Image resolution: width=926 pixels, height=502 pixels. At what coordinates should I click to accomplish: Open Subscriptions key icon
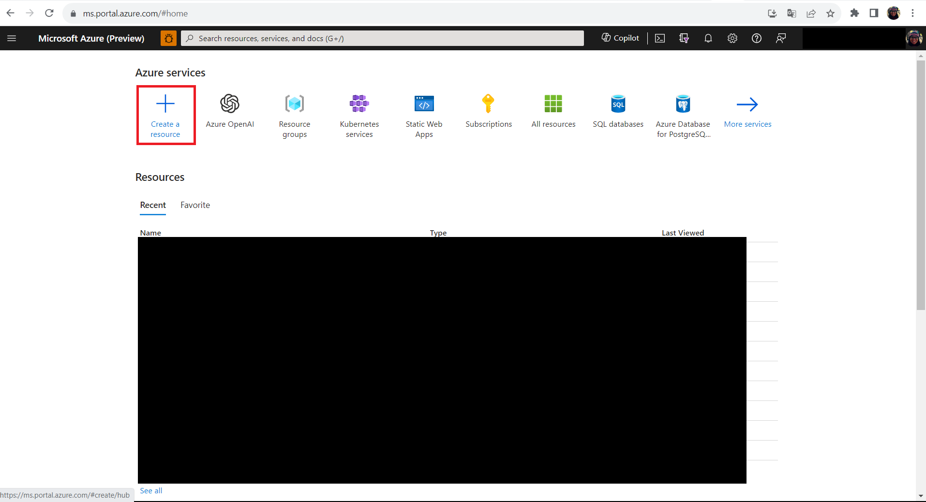[x=488, y=103]
